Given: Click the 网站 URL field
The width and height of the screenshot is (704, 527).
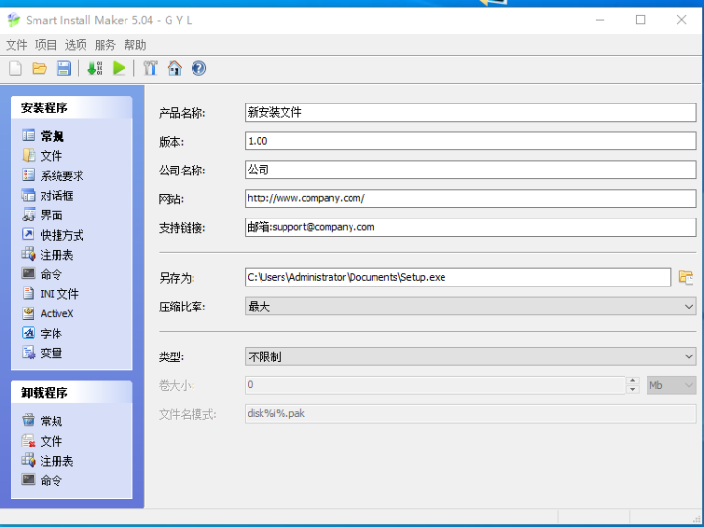Looking at the screenshot, I should click(470, 198).
